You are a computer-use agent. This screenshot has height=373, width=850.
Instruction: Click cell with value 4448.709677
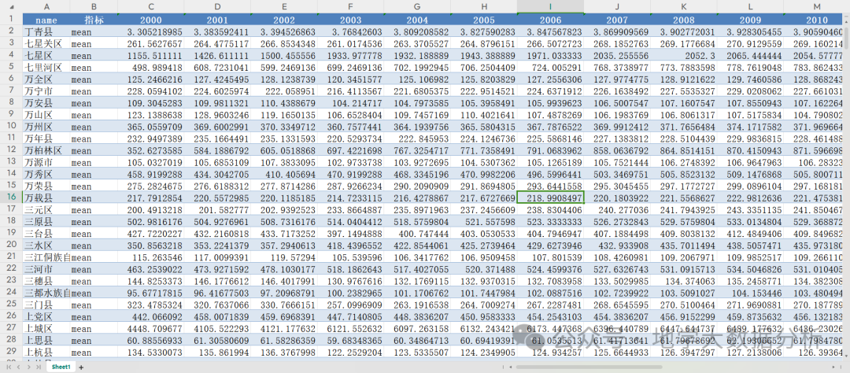[x=150, y=327]
